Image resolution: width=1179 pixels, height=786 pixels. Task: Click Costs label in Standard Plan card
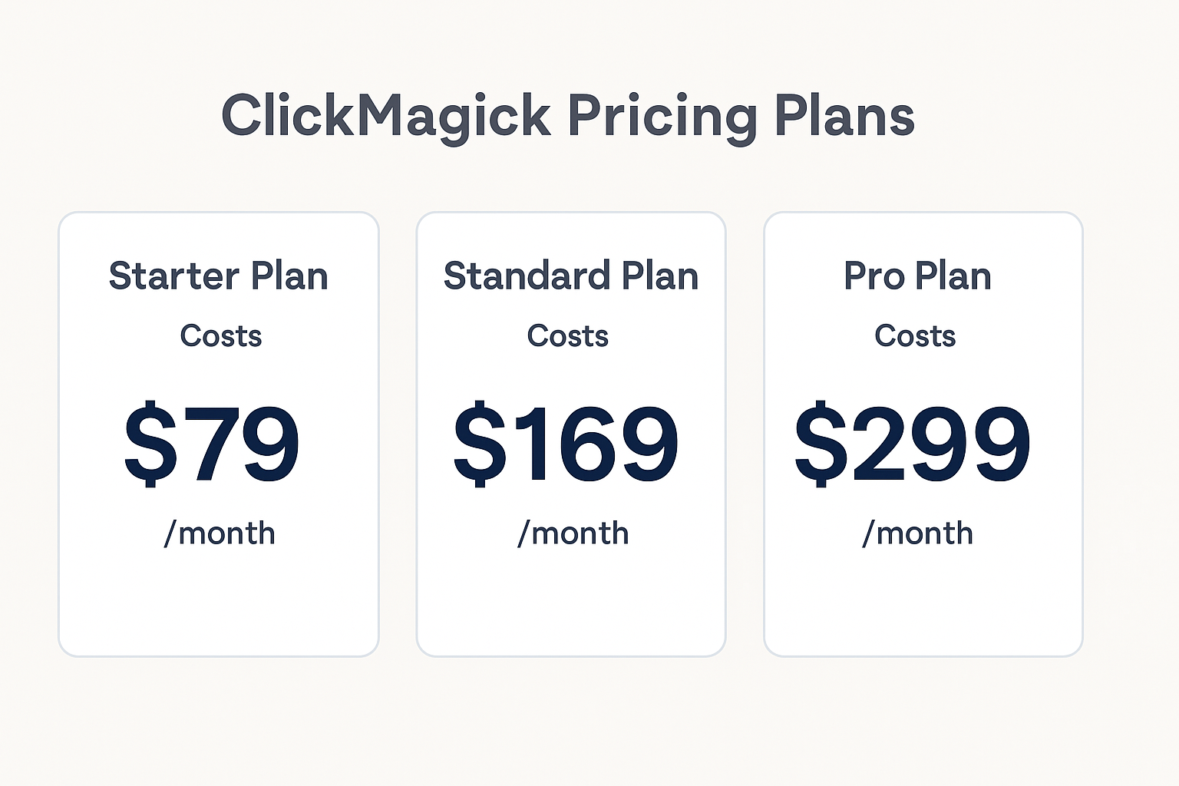568,336
